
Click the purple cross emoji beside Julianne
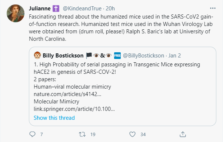56,9
